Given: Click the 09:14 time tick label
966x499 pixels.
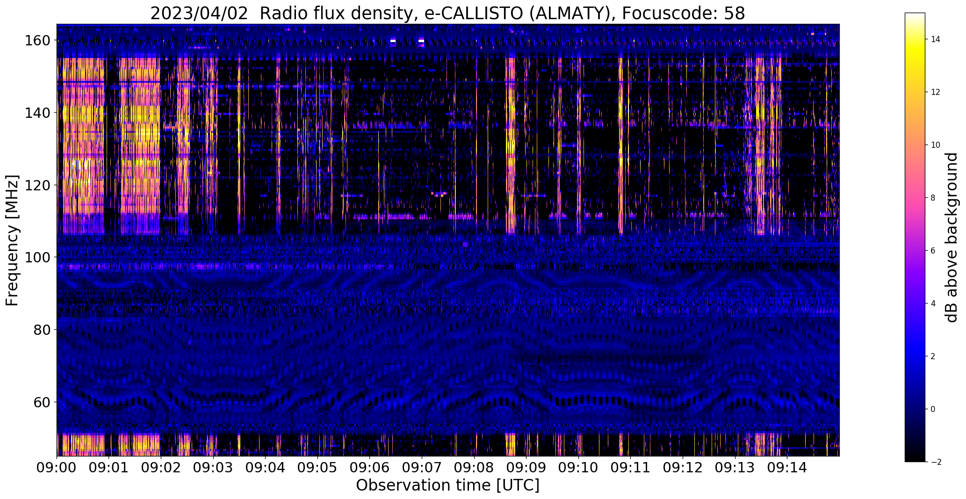Looking at the screenshot, I should [787, 468].
